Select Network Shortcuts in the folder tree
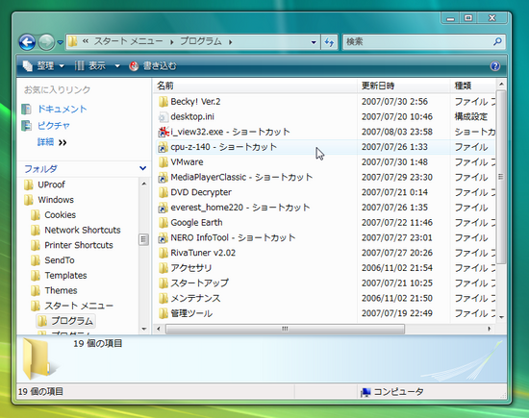The width and height of the screenshot is (529, 418). (83, 231)
